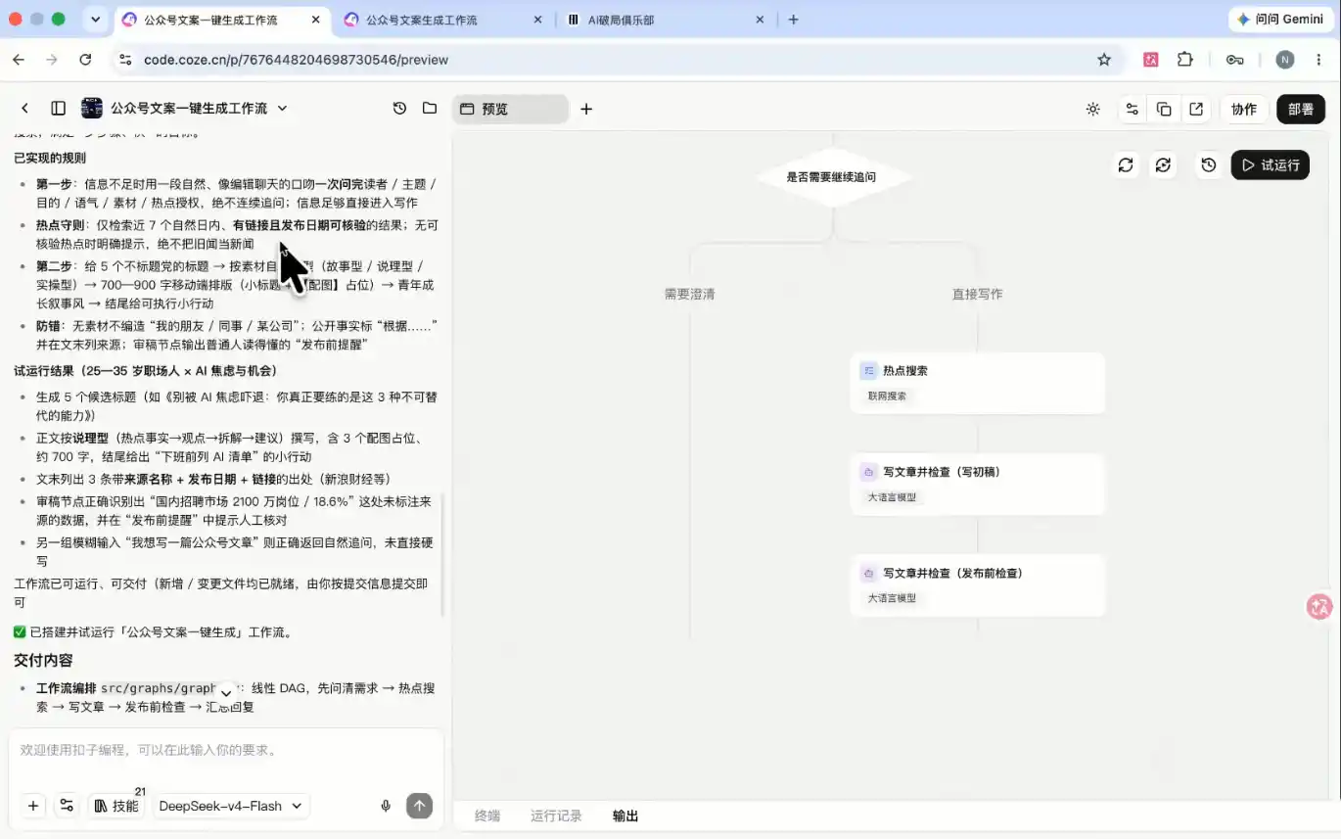Open the chat history clock icon
Image resolution: width=1341 pixels, height=839 pixels.
(x=399, y=109)
